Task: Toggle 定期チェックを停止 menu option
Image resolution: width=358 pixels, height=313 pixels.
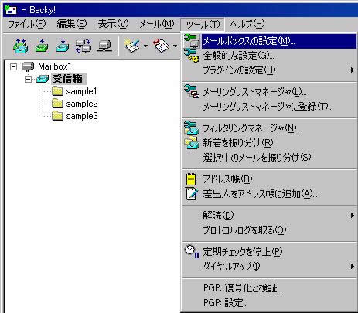Action: click(x=269, y=252)
